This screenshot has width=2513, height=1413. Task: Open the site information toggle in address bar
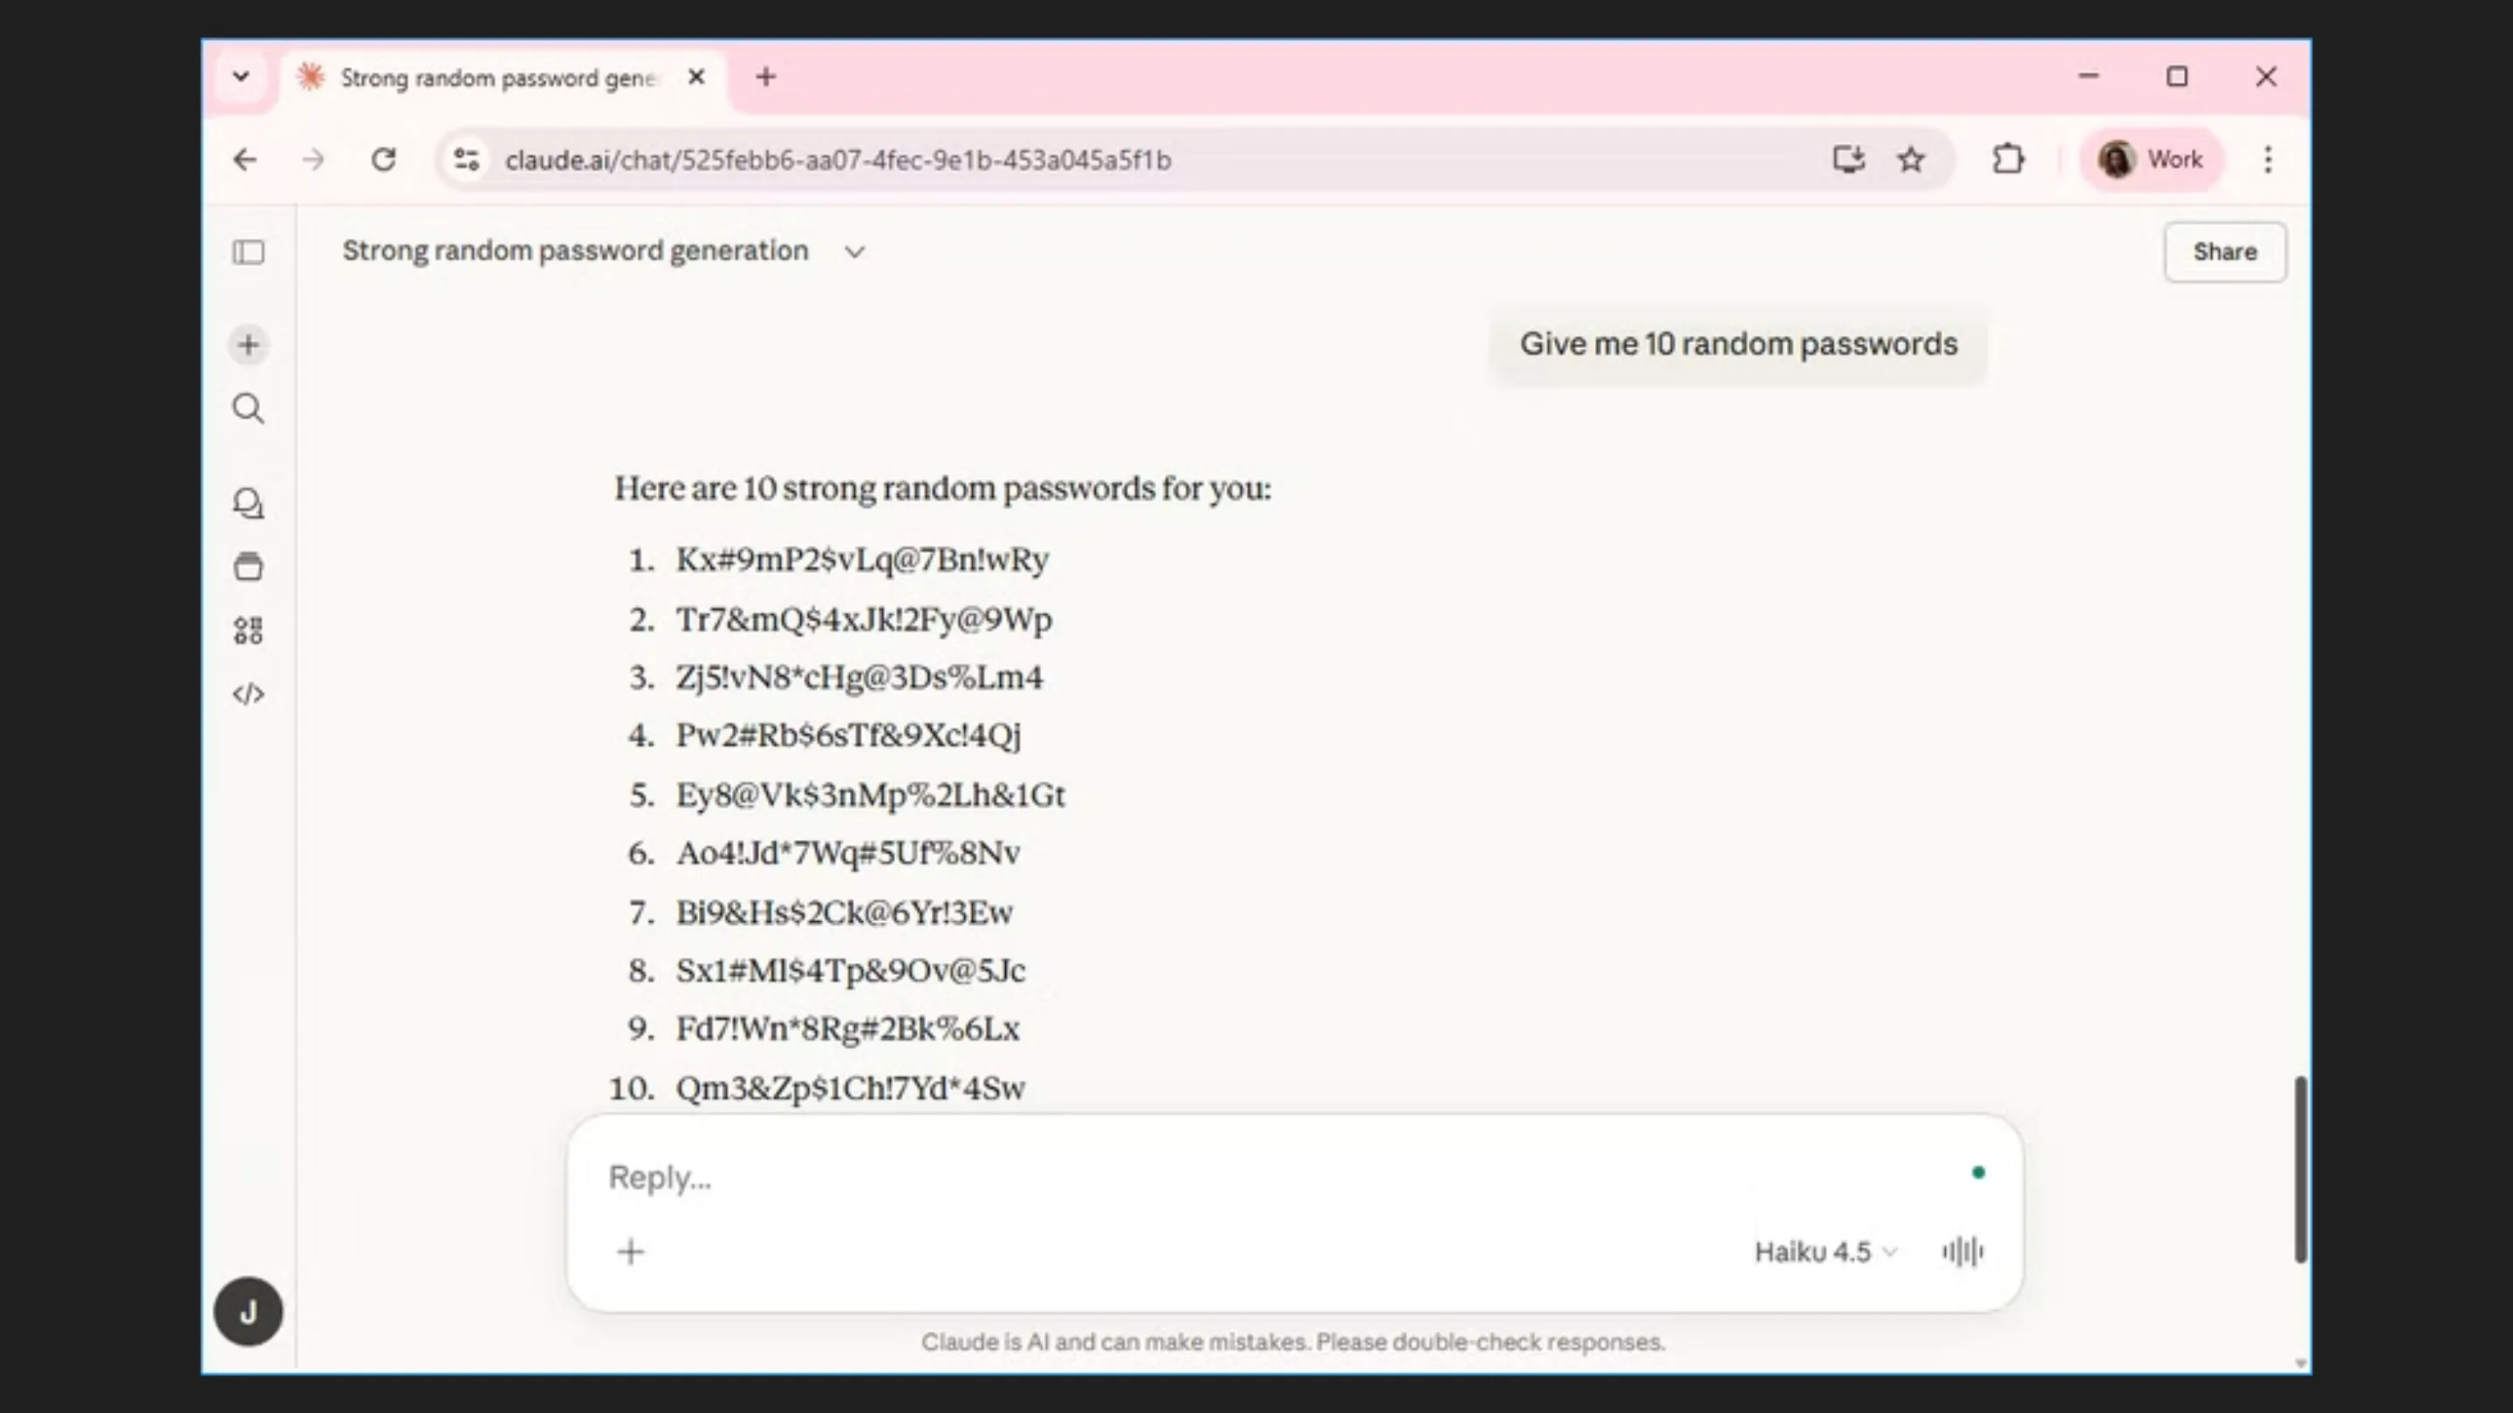coord(466,159)
